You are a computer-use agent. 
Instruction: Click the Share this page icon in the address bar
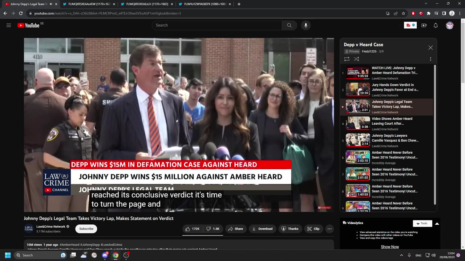click(x=396, y=13)
